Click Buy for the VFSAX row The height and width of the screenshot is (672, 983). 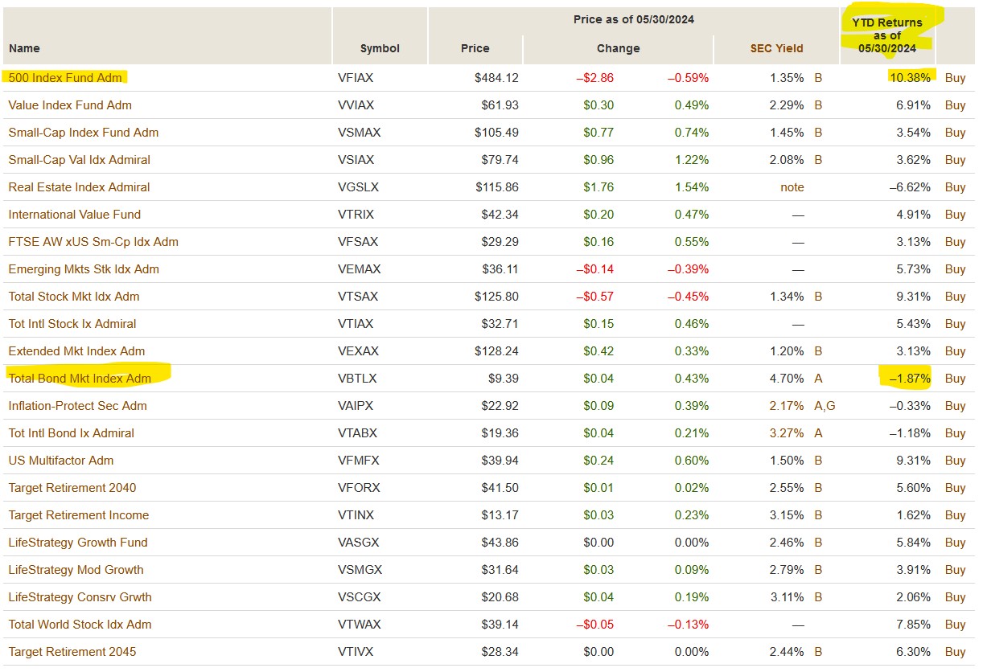tap(955, 242)
